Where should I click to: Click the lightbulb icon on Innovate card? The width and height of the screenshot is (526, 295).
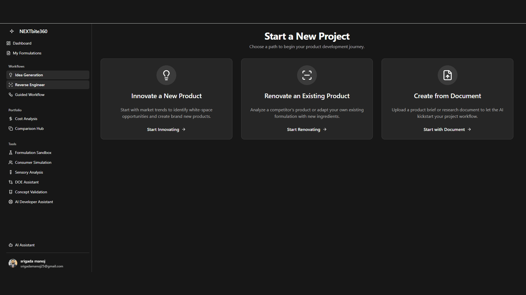click(x=166, y=75)
